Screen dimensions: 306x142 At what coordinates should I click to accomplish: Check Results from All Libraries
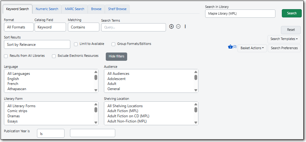click(6, 56)
